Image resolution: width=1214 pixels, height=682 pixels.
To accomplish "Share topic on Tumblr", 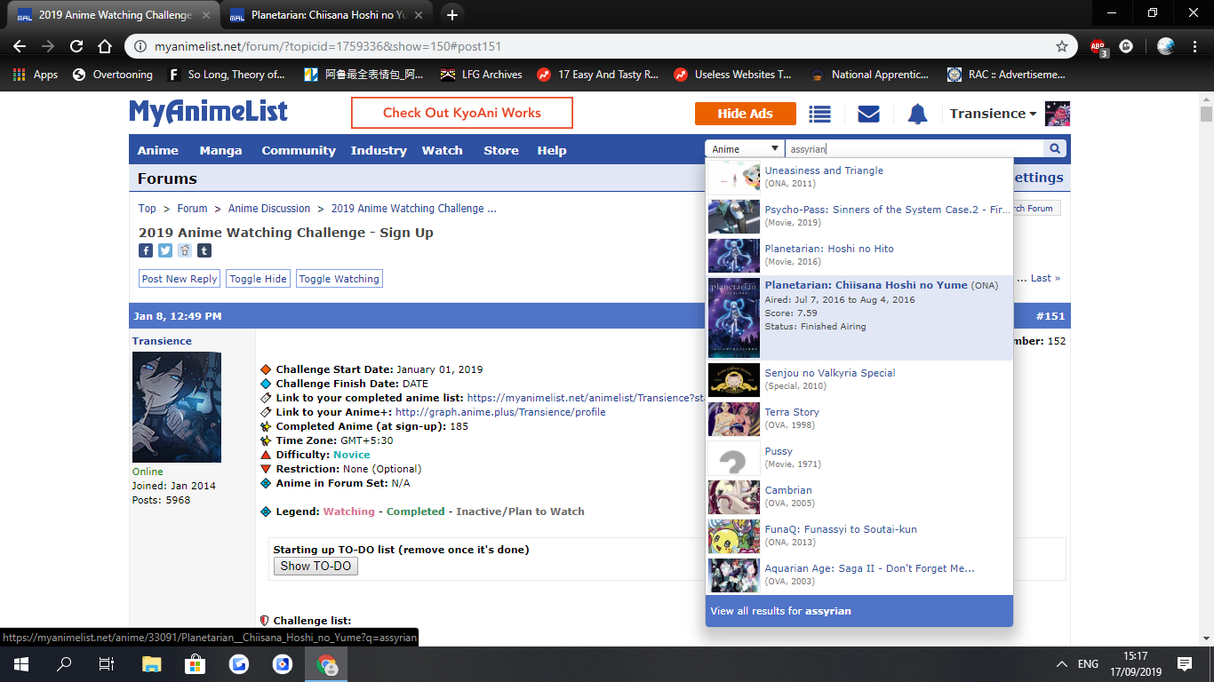I will tap(204, 251).
